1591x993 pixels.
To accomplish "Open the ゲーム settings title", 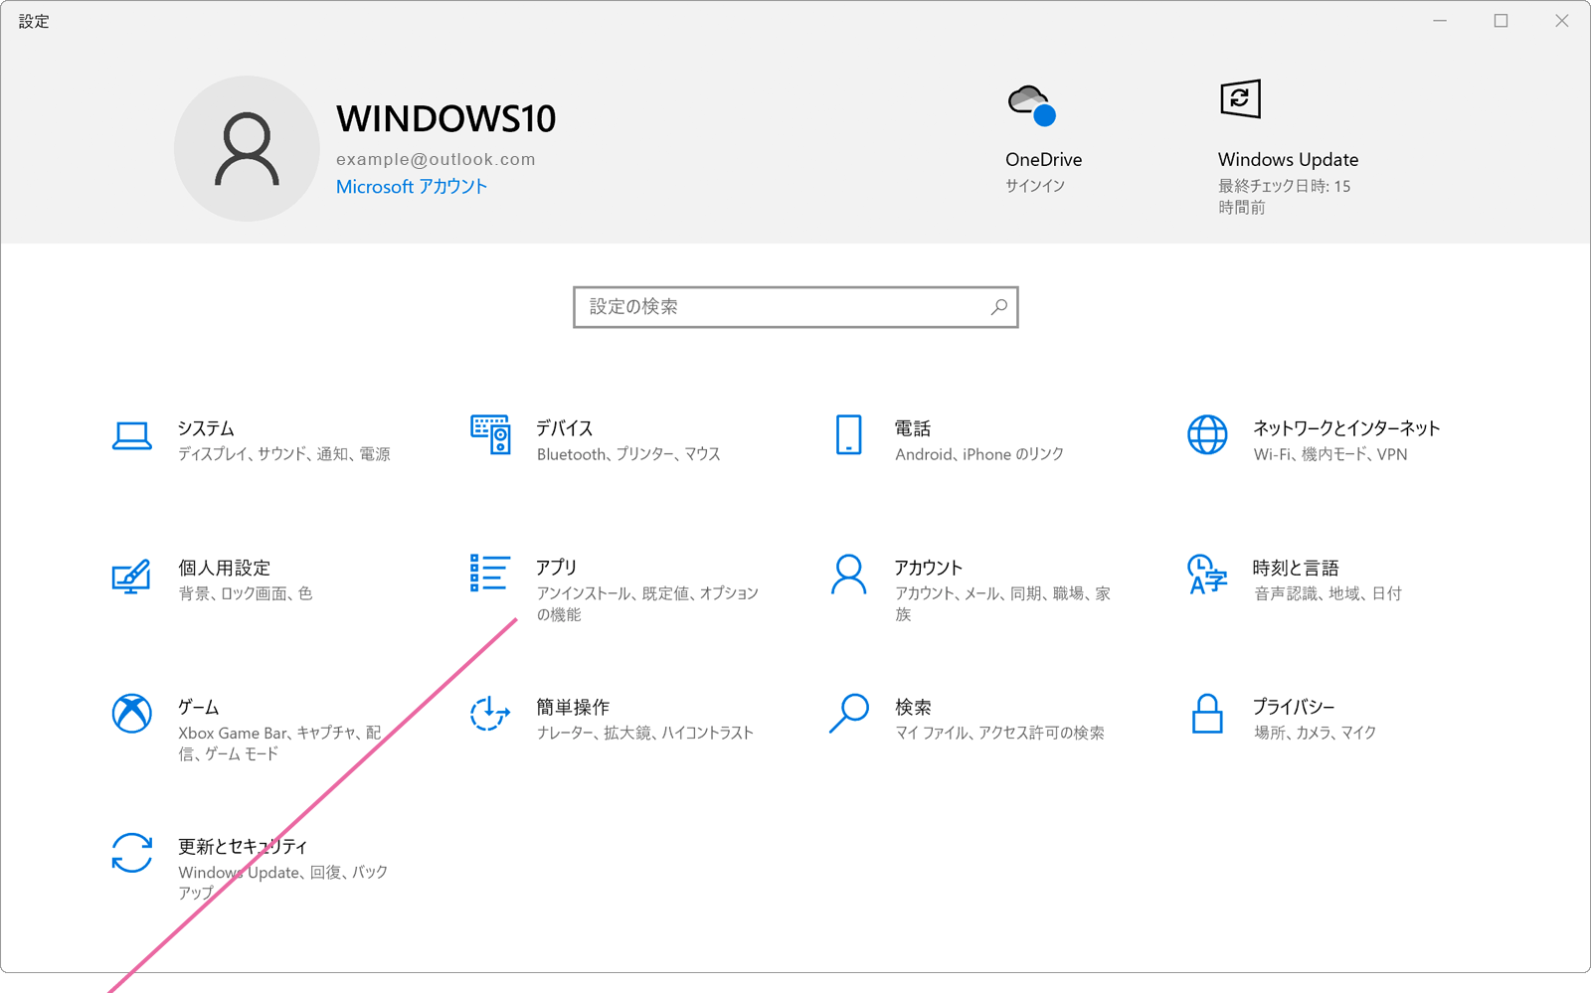I will click(x=198, y=707).
